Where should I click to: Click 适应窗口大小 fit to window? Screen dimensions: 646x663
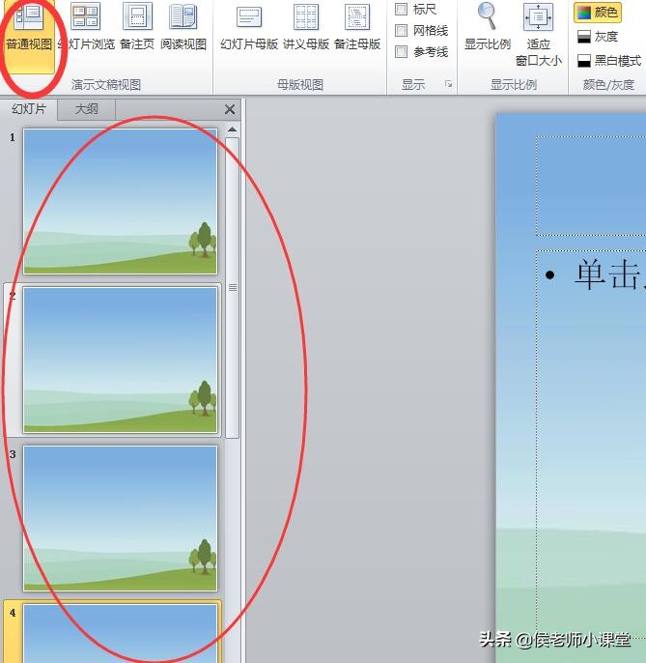pos(538,35)
